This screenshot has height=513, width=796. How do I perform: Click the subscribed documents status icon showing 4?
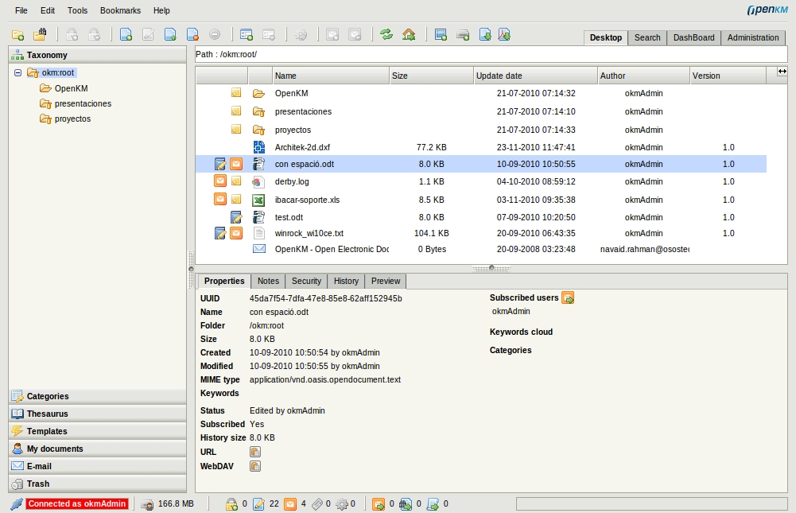click(x=290, y=504)
